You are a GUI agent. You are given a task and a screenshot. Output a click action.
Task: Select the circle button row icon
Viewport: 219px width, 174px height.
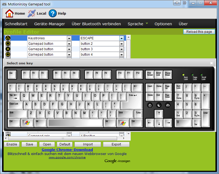point(8,43)
